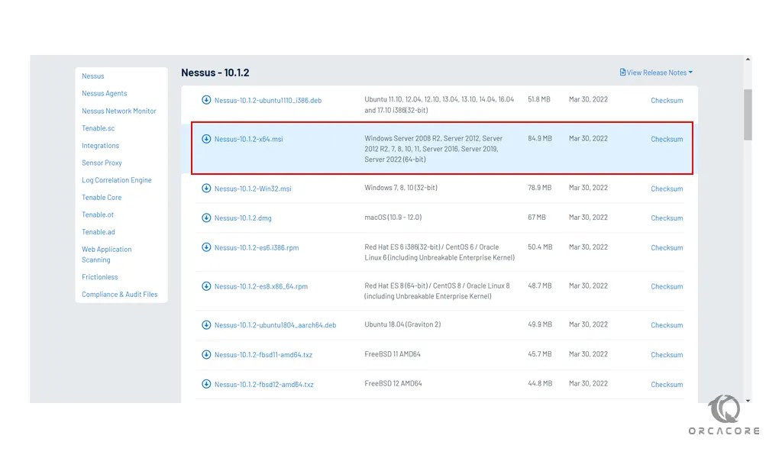Click the download icon for Nessus-10.1.2-fbsd11-amd64.txz
The height and width of the screenshot is (458, 782).
click(206, 354)
